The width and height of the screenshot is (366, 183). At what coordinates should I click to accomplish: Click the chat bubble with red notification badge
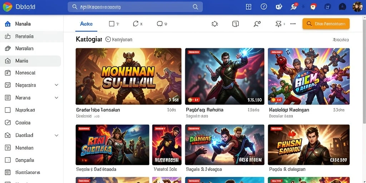(x=294, y=6)
